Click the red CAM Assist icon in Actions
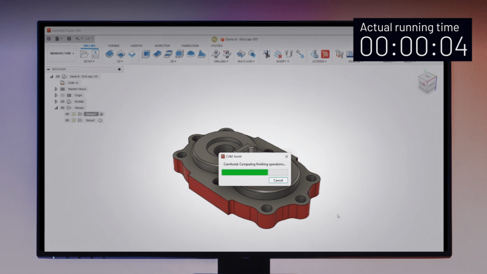487x274 pixels. click(x=325, y=54)
